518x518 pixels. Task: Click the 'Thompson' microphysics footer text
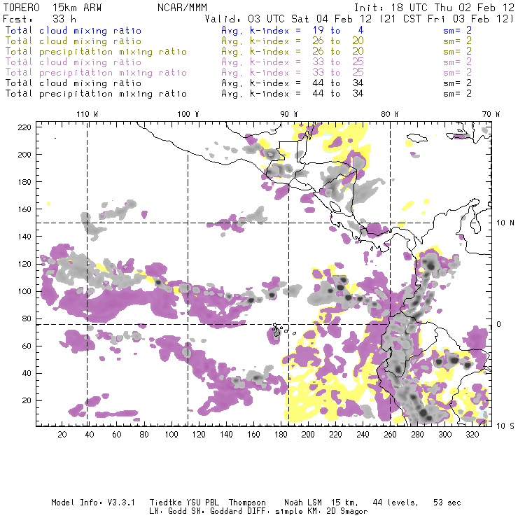point(247,503)
